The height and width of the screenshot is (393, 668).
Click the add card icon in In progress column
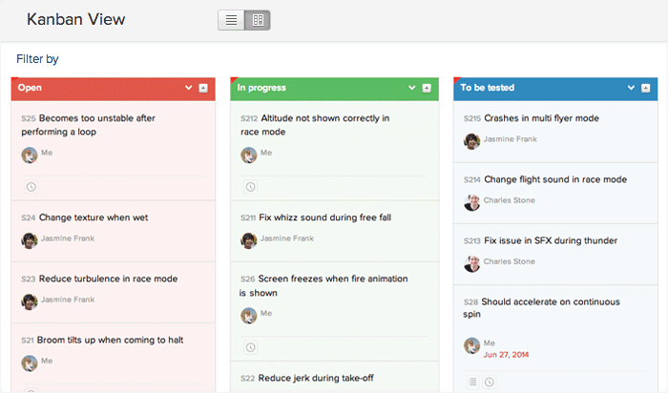point(427,88)
